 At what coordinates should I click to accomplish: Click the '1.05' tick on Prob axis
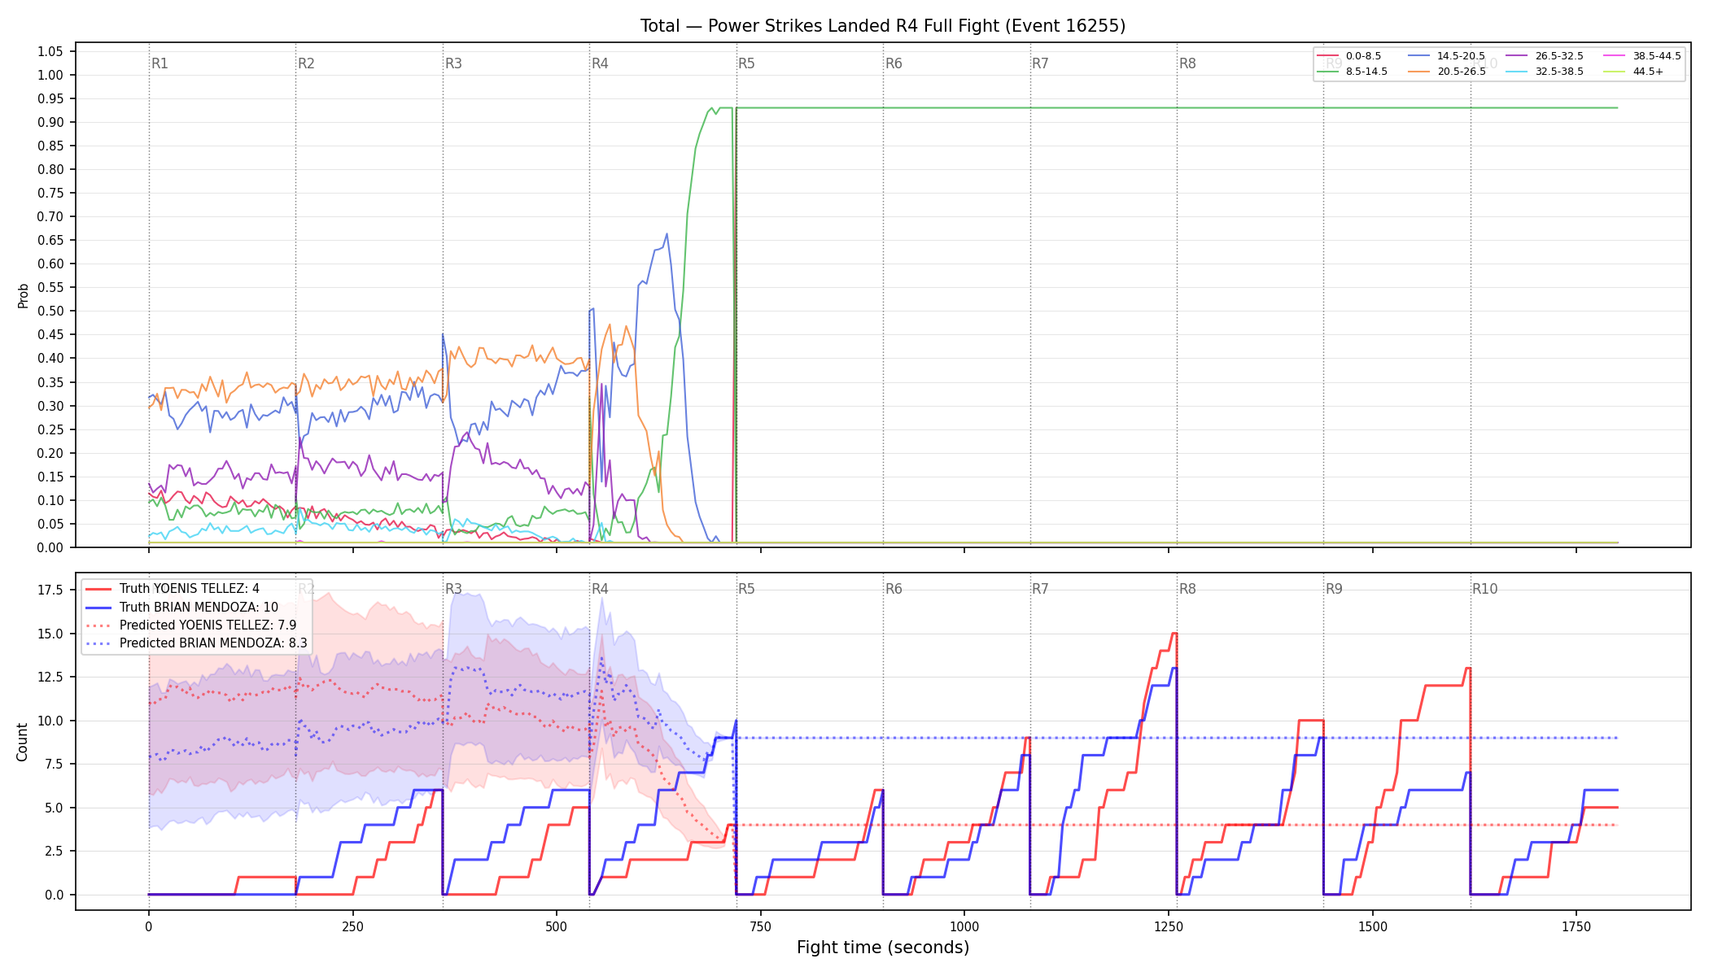coord(50,51)
